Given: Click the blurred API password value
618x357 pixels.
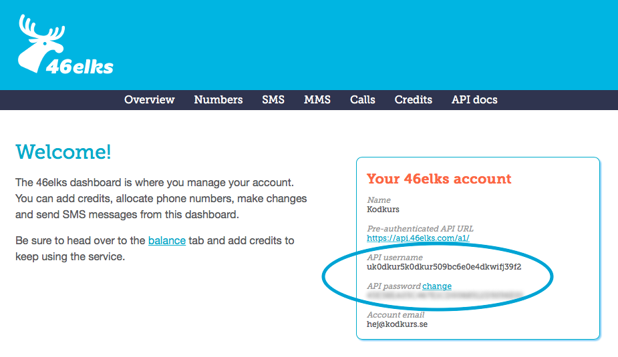Looking at the screenshot, I should (444, 295).
